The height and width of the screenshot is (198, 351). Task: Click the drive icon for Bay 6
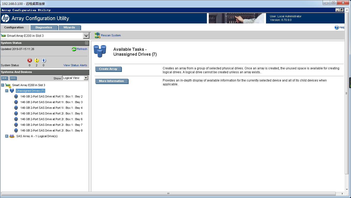[x=16, y=119]
